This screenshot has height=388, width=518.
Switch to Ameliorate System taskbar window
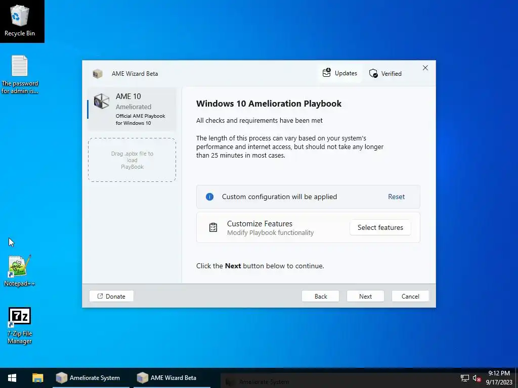pyautogui.click(x=91, y=378)
